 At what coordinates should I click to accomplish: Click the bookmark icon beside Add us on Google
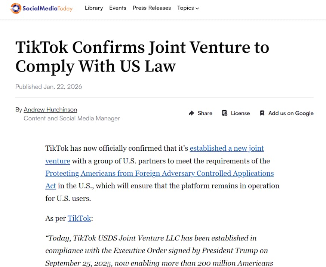(x=262, y=113)
